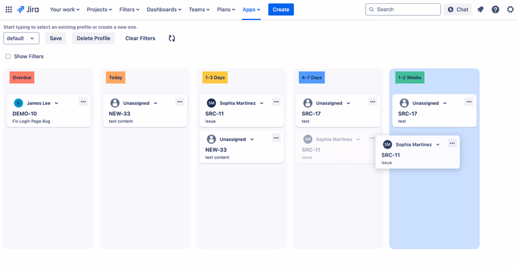Click the refresh arrows icon
518x268 pixels.
[x=172, y=38]
